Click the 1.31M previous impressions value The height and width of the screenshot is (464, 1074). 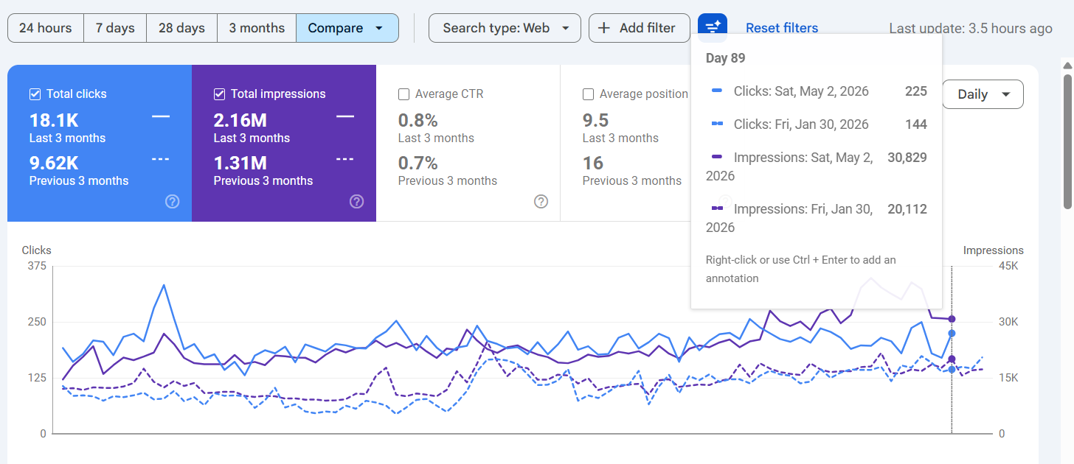click(240, 163)
